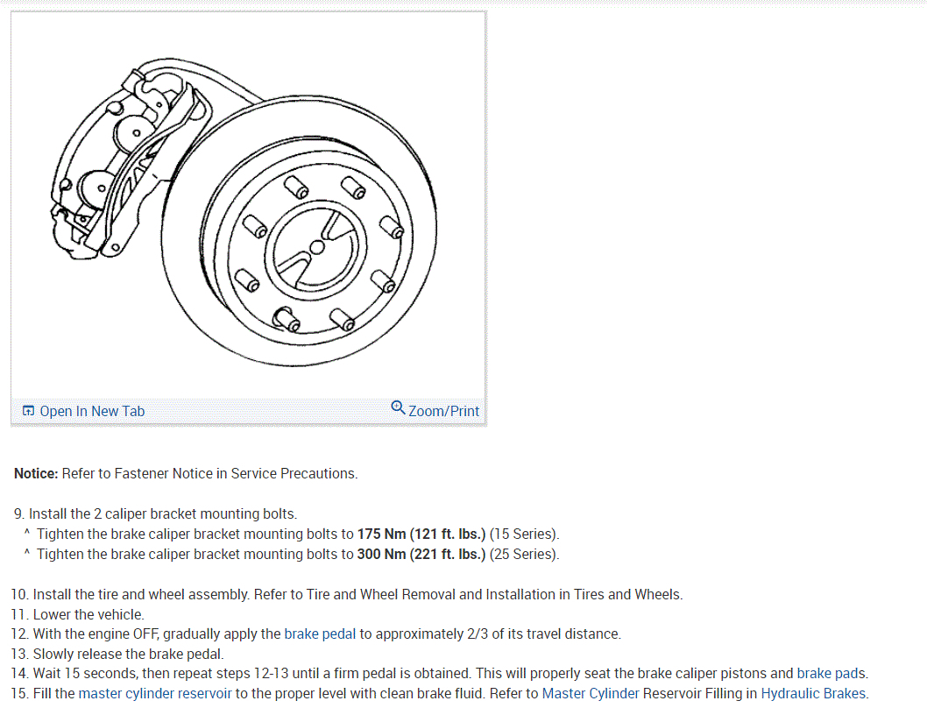Open the master cylinder reservoir link

pyautogui.click(x=155, y=694)
